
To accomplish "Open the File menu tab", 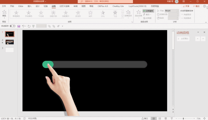I will tap(4, 6).
